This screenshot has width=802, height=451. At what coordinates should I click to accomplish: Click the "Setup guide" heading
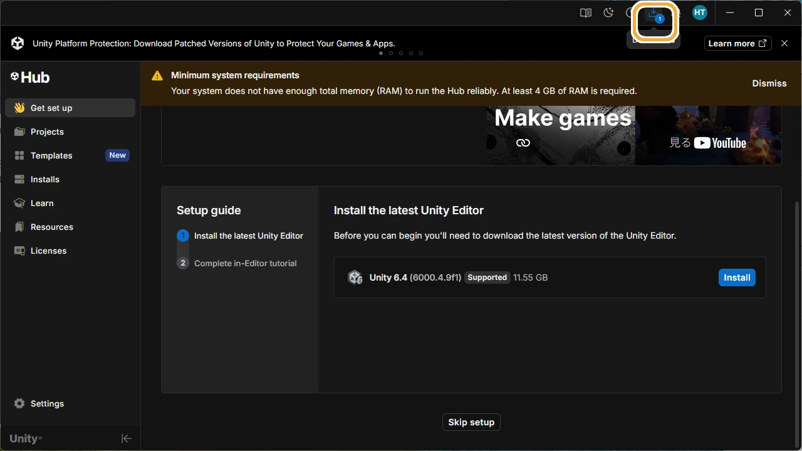coord(209,210)
